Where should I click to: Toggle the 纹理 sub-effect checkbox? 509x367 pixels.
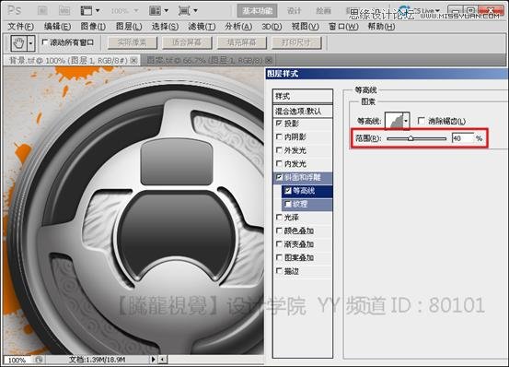pos(287,204)
